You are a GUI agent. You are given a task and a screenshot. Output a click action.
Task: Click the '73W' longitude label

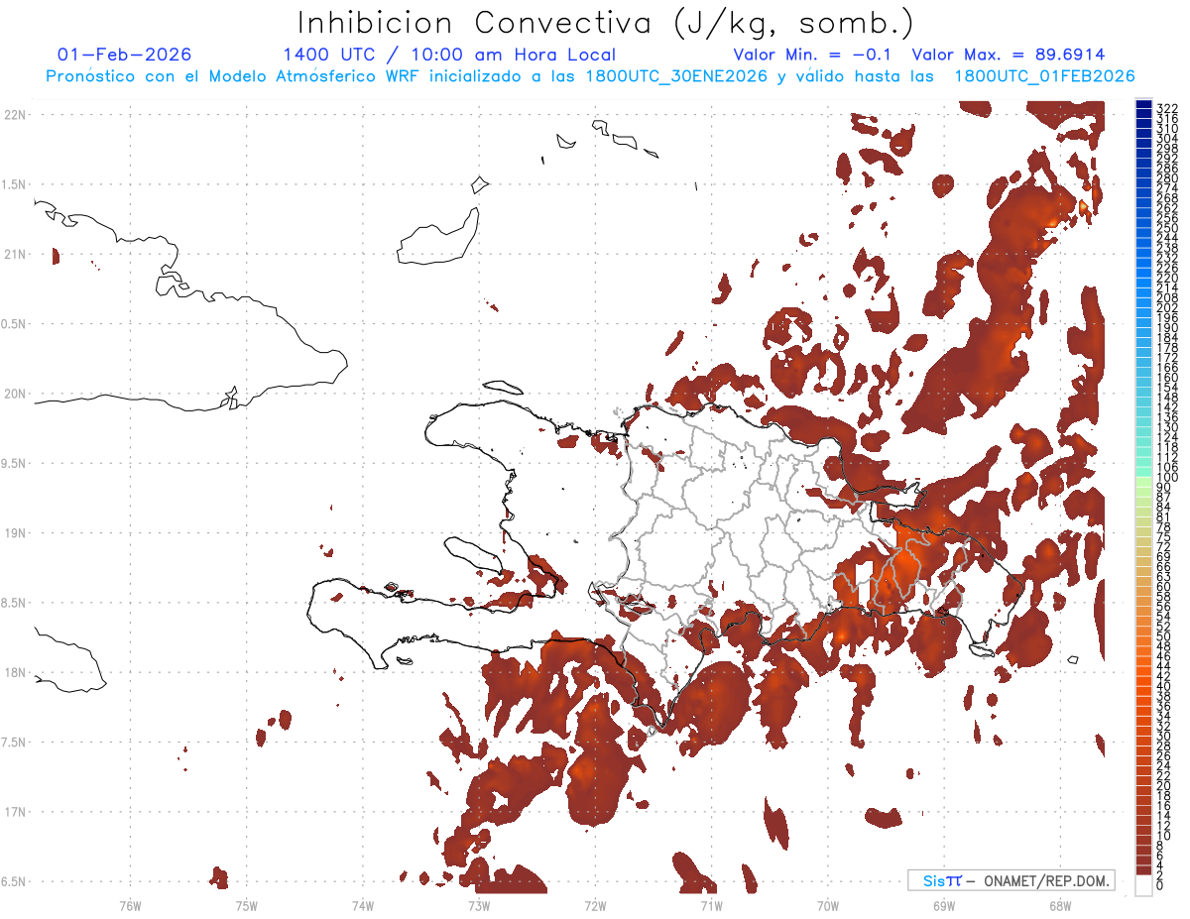[479, 905]
